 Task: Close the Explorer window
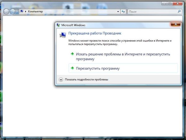tap(178, 3)
